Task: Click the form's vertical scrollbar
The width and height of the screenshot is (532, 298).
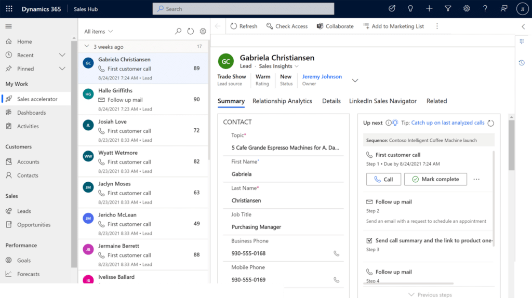Action: click(x=511, y=146)
